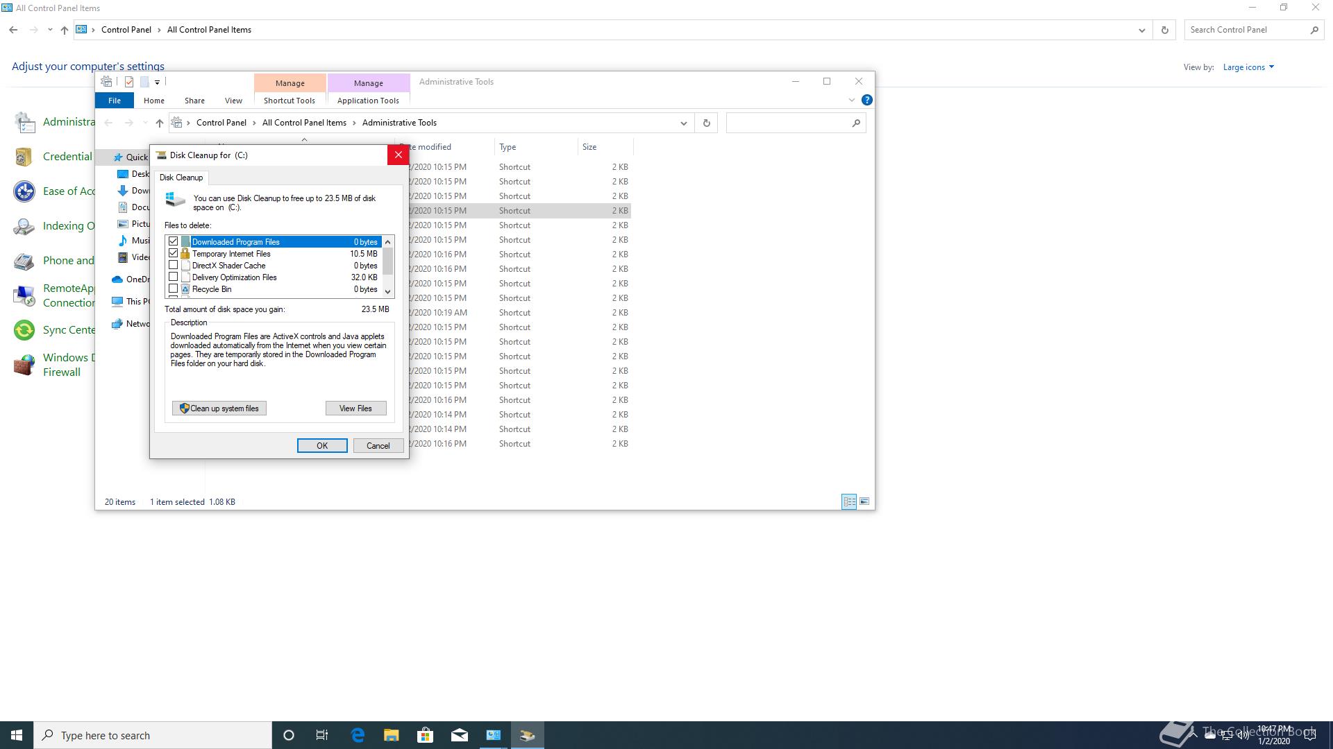
Task: Open Task View from taskbar
Action: click(x=322, y=735)
